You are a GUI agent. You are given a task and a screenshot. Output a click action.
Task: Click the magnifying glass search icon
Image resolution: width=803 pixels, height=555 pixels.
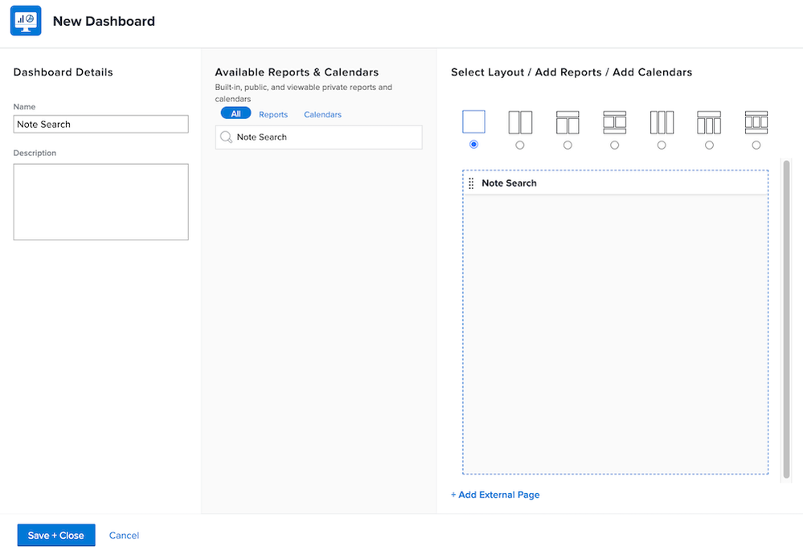(226, 138)
